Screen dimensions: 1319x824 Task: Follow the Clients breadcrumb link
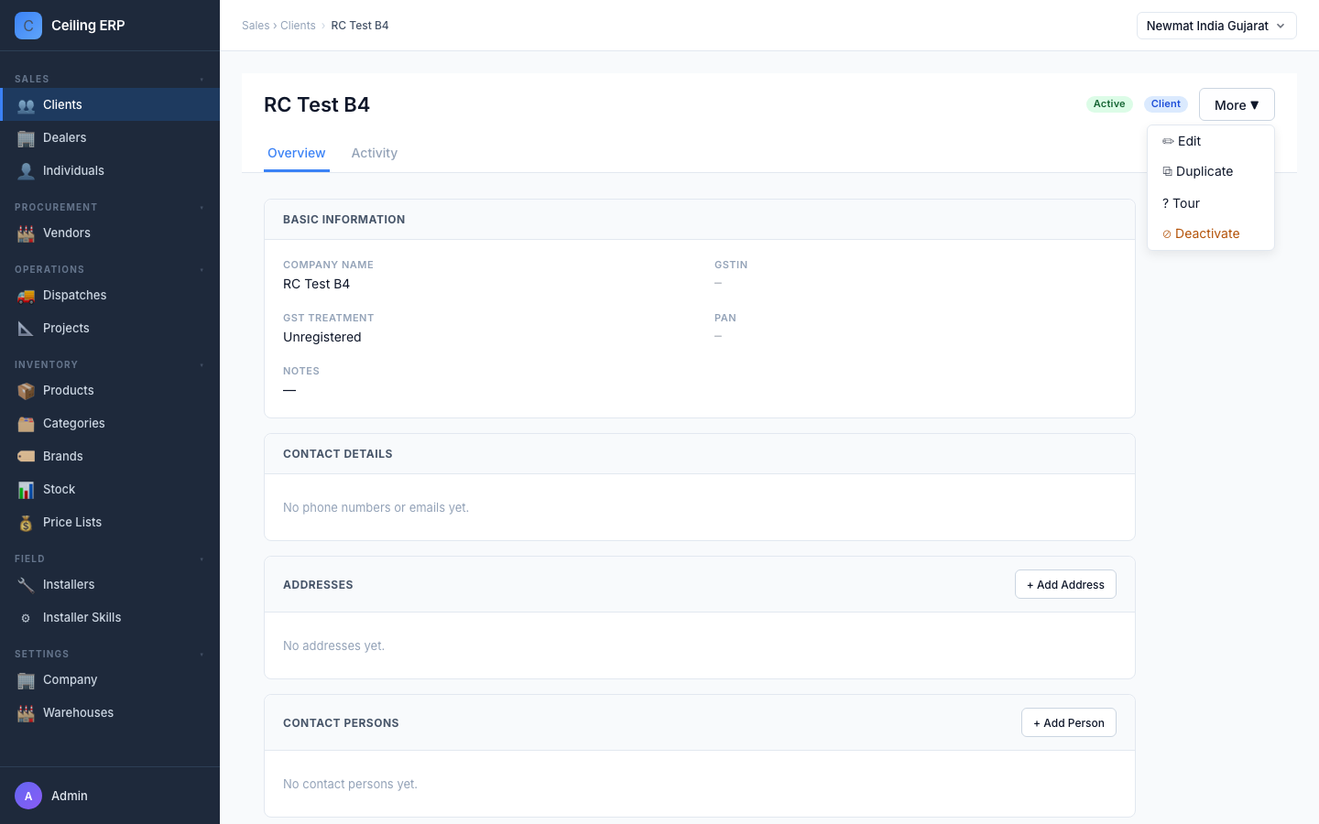[298, 26]
